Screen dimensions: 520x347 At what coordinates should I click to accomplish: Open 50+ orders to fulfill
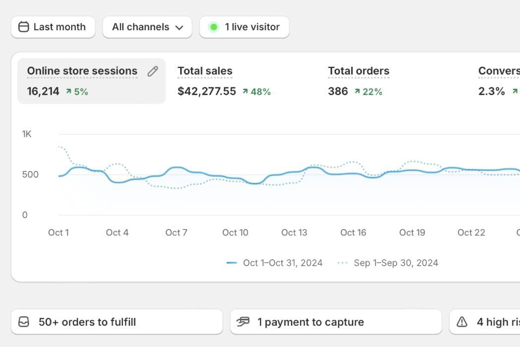click(x=117, y=322)
